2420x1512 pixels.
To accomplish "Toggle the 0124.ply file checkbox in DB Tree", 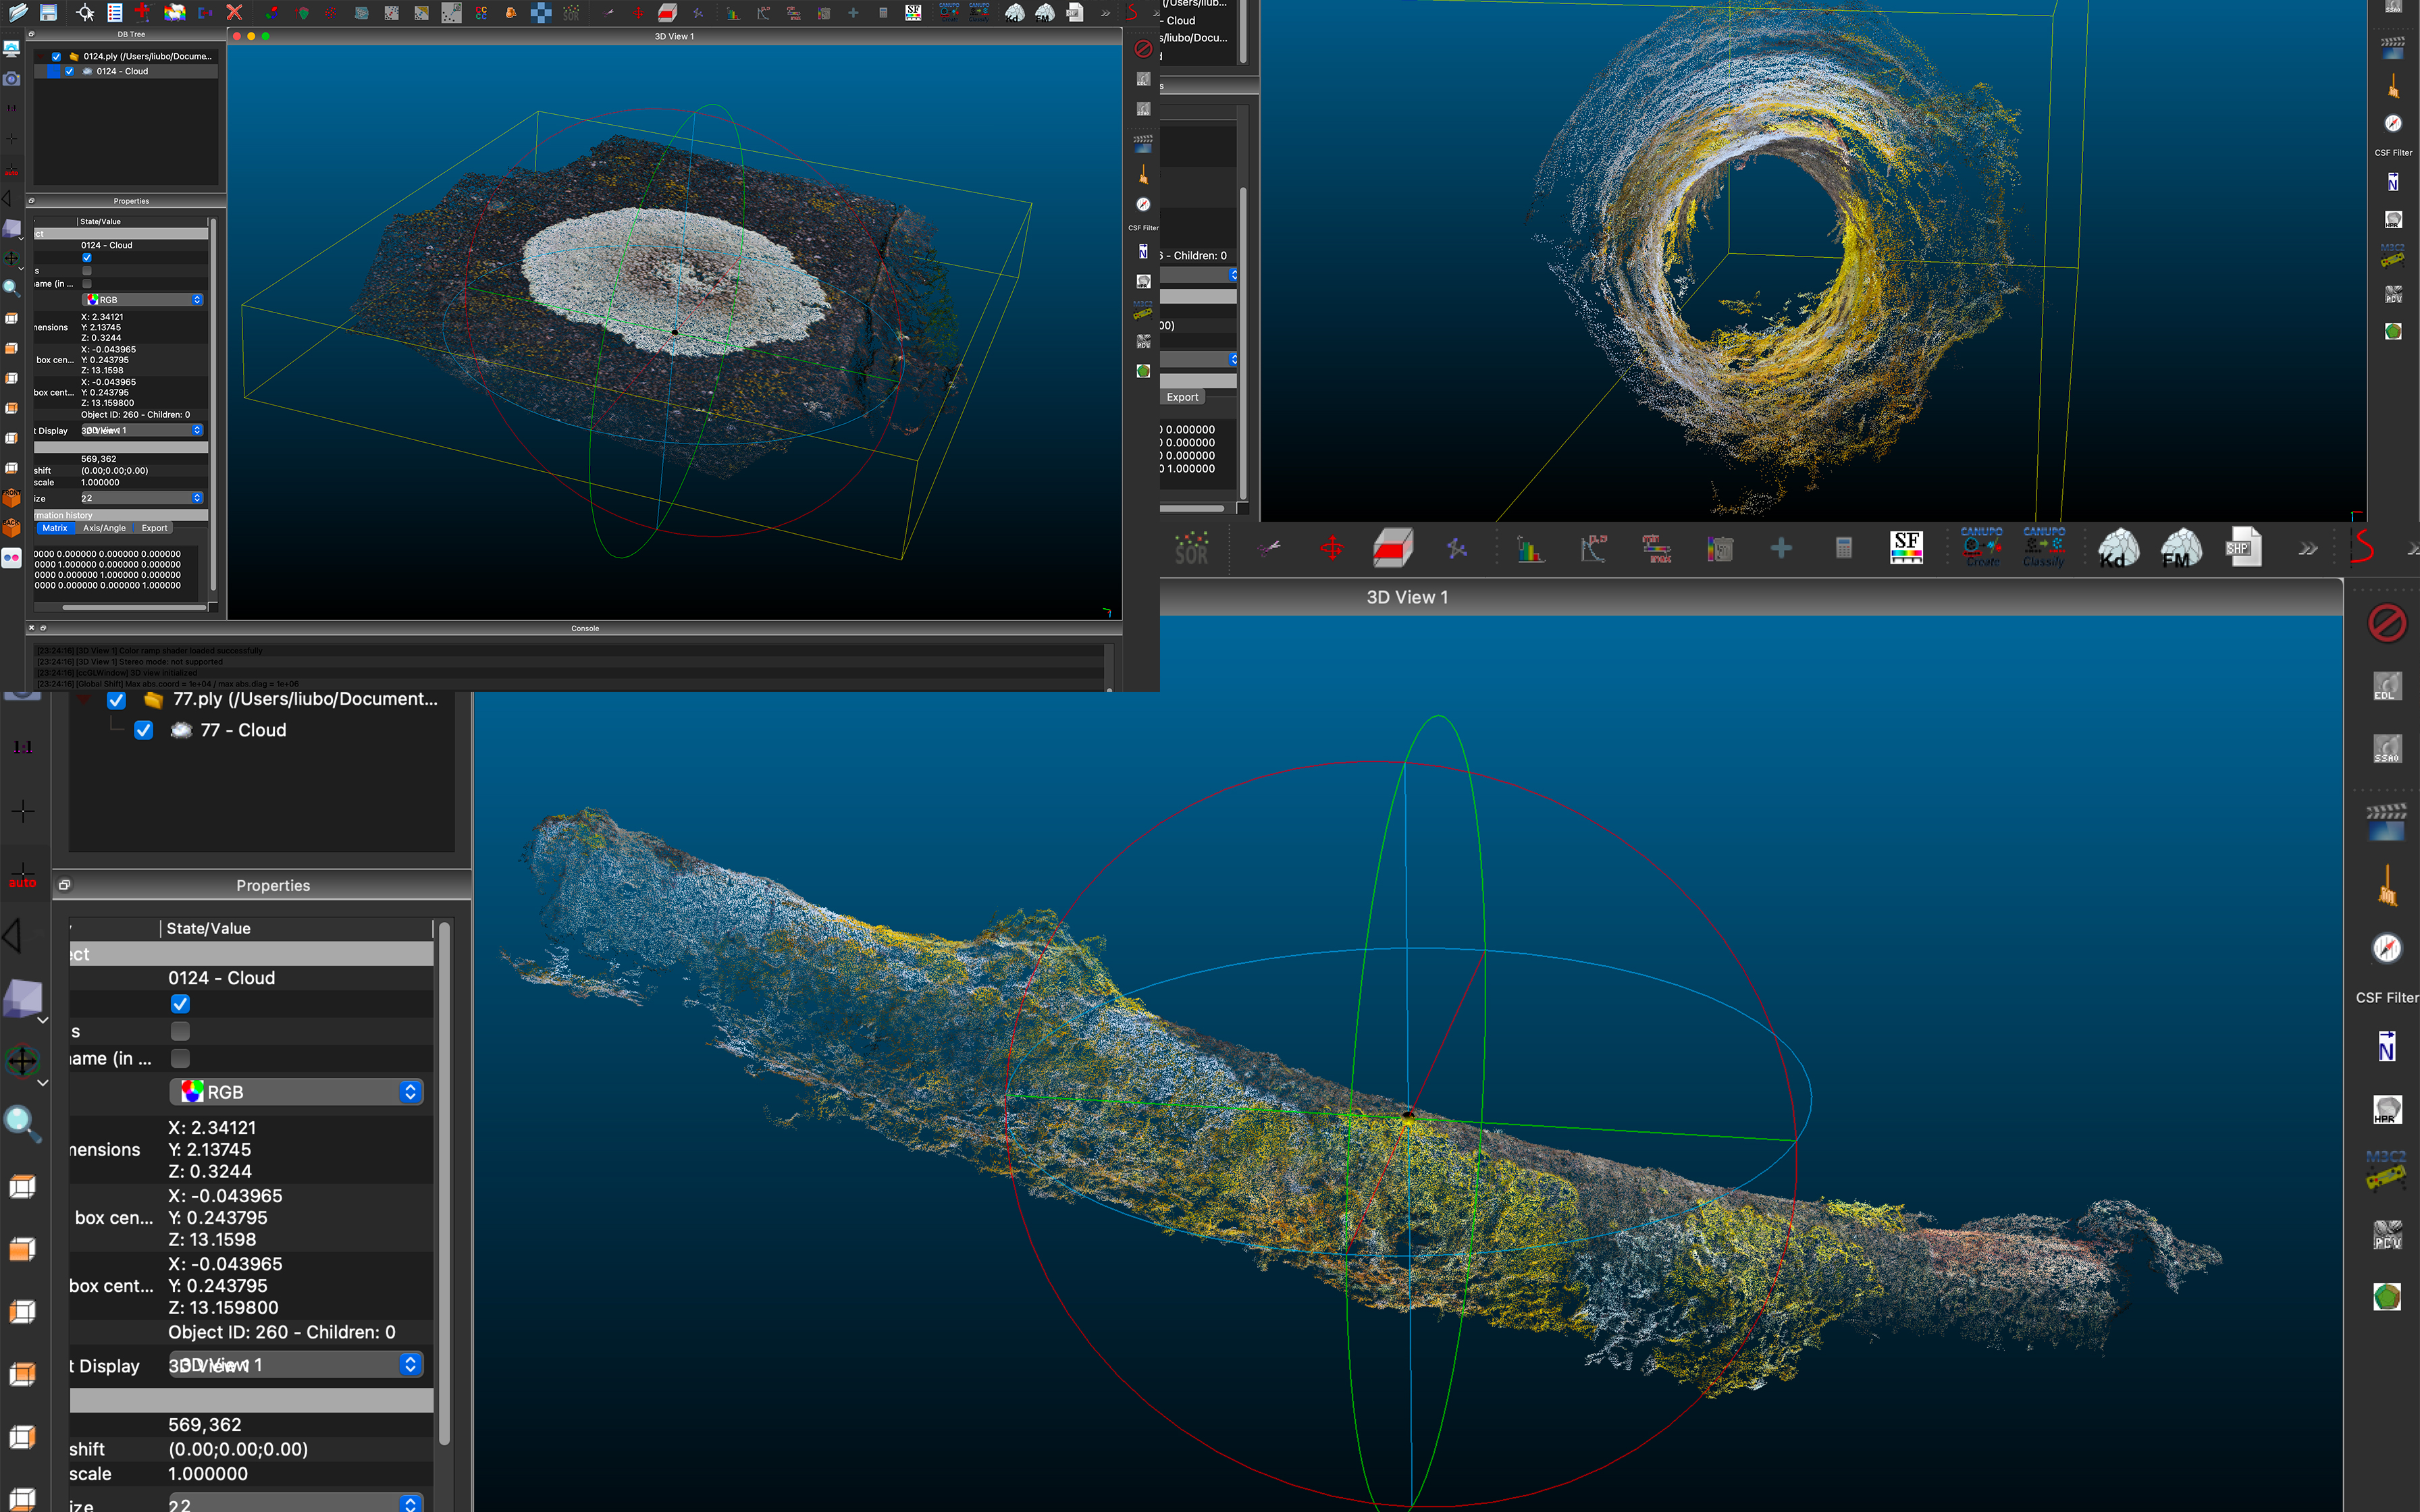I will 57,57.
